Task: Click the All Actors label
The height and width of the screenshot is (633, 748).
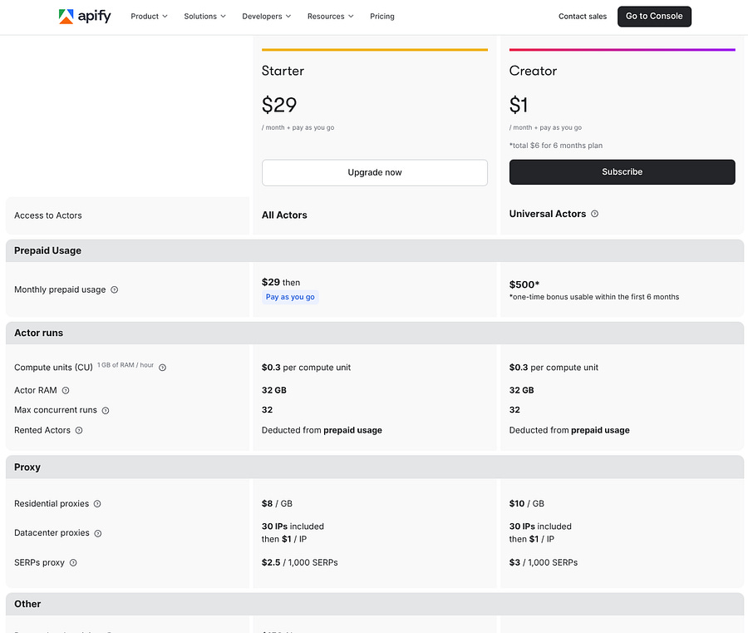Action: pyautogui.click(x=284, y=215)
